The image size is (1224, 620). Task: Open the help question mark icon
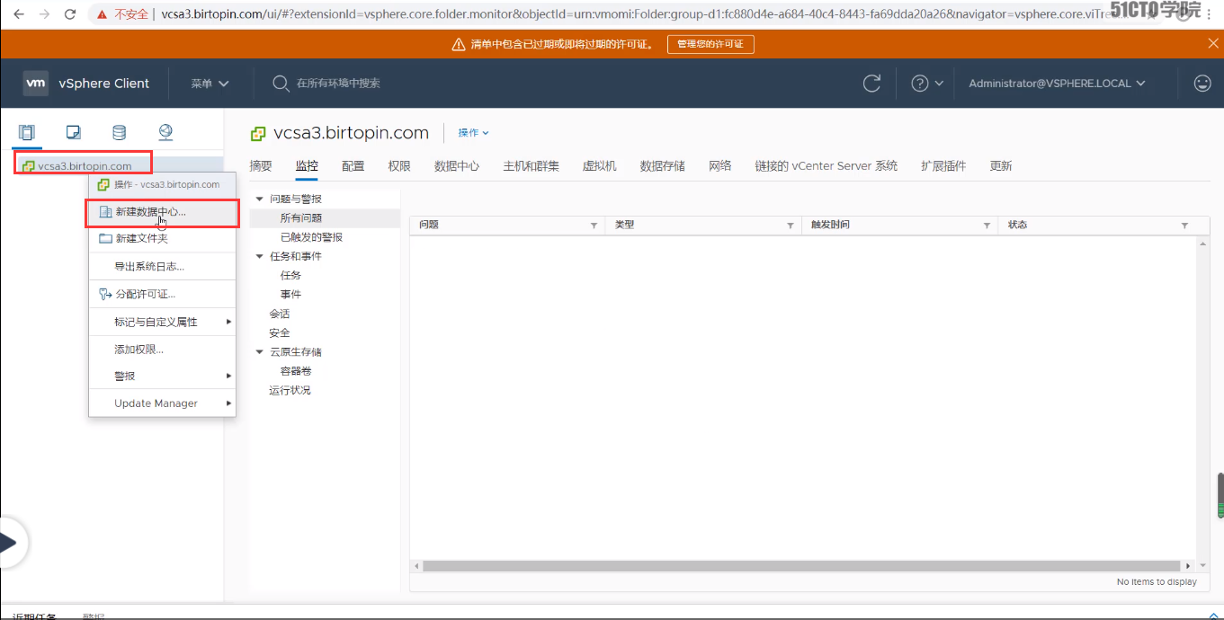[x=919, y=84]
